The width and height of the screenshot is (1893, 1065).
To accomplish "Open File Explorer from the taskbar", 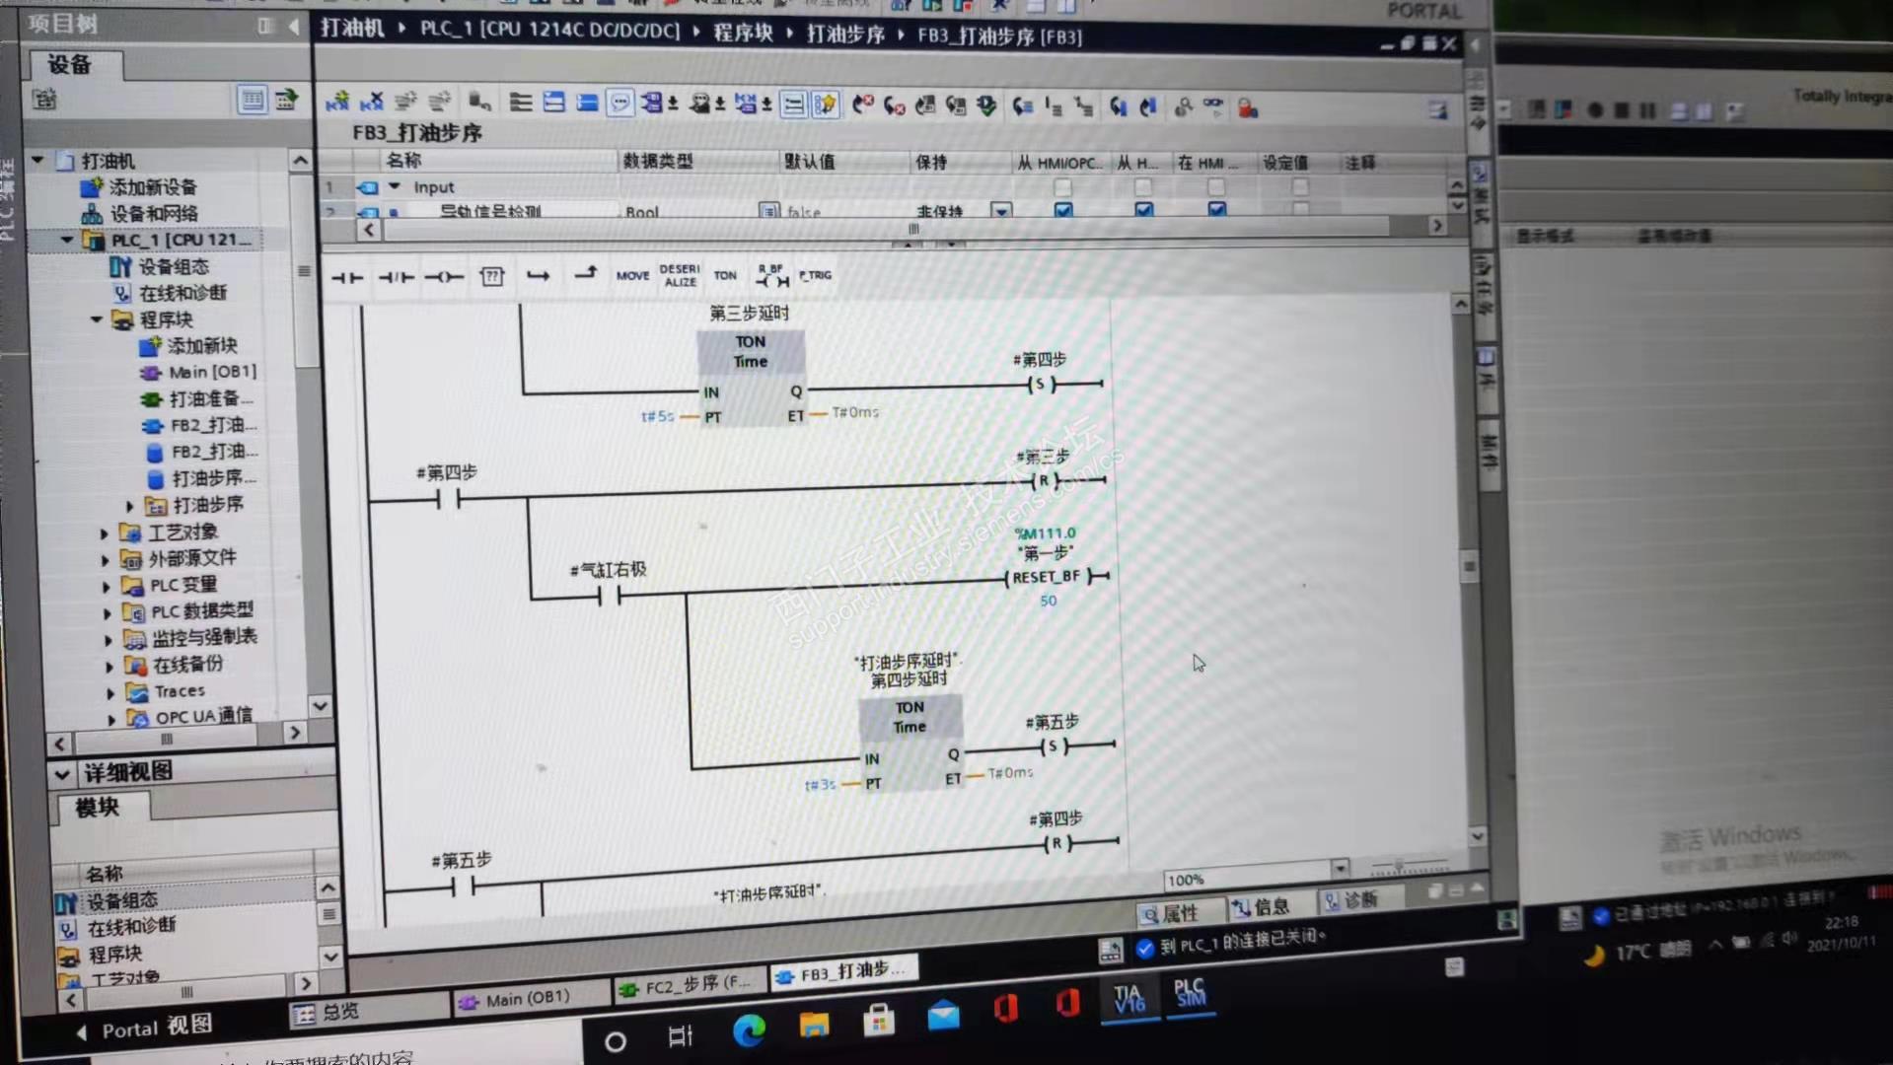I will tap(814, 1025).
